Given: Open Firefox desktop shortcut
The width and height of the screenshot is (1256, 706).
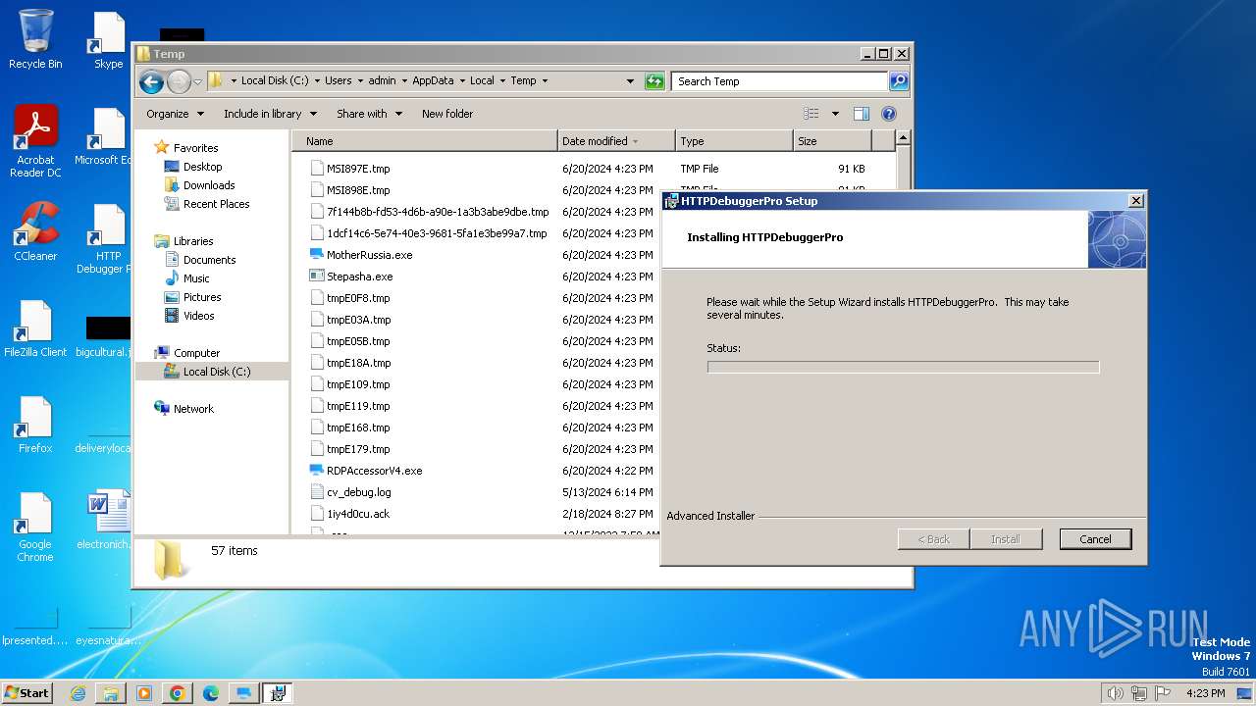Looking at the screenshot, I should (x=35, y=424).
